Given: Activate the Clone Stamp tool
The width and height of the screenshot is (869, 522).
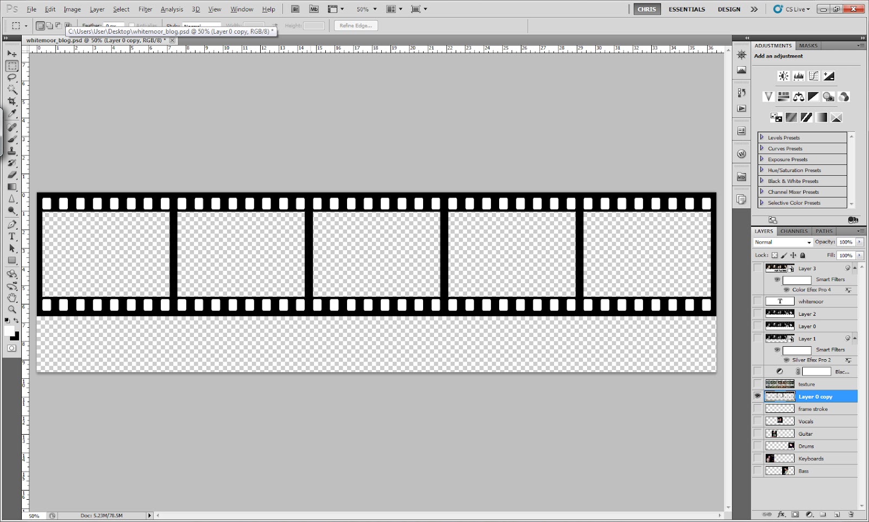Looking at the screenshot, I should click(12, 150).
